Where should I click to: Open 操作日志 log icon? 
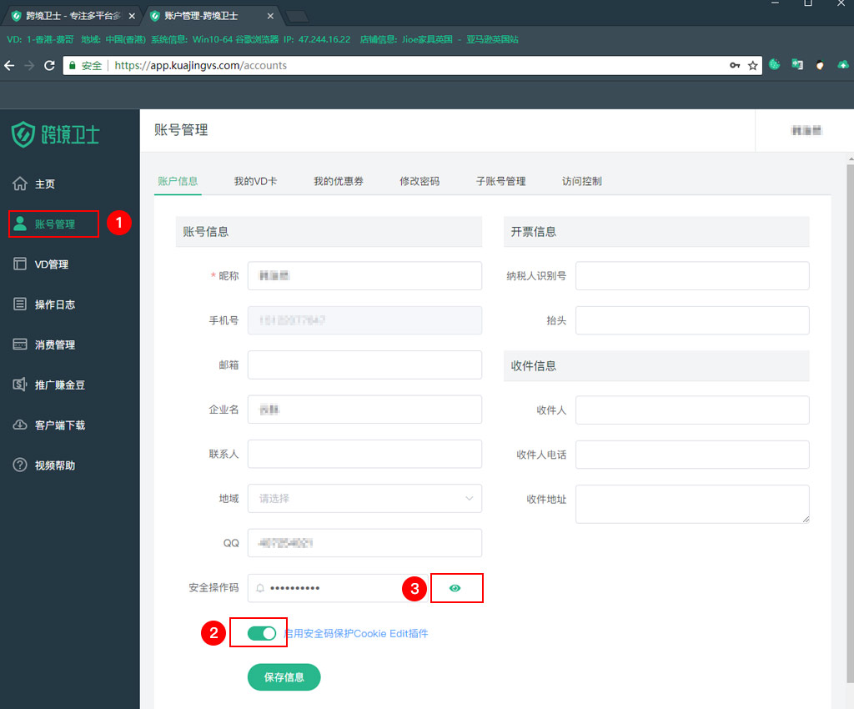click(x=20, y=304)
